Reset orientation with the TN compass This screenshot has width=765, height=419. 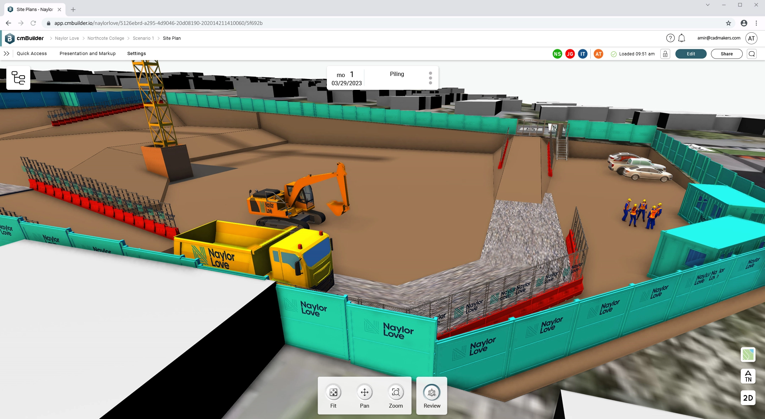[x=748, y=376]
